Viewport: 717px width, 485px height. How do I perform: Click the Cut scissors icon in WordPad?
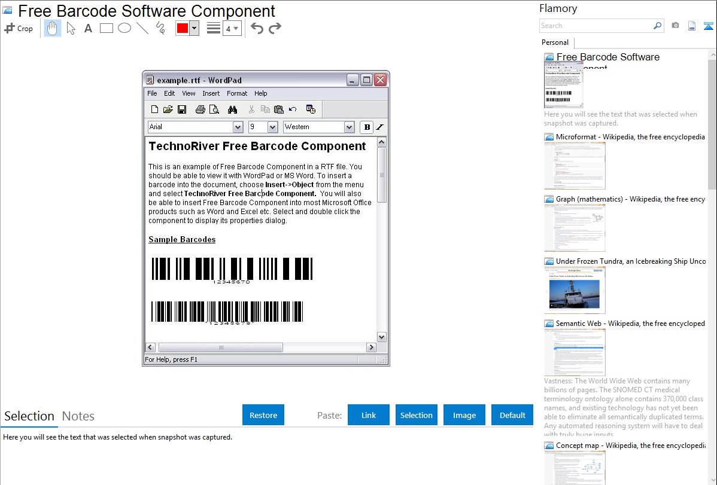point(251,109)
